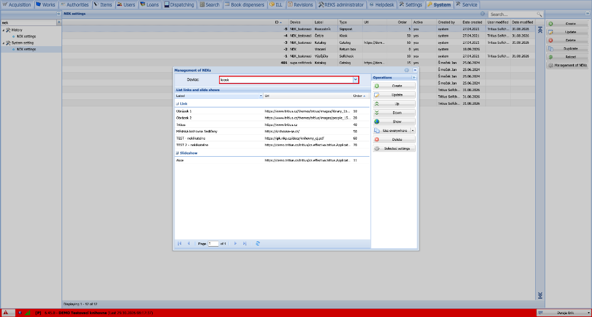Click the Use everywhere button

pyautogui.click(x=391, y=131)
